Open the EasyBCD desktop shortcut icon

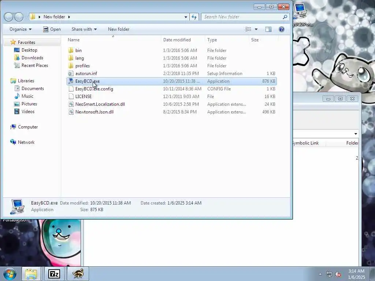300,11
